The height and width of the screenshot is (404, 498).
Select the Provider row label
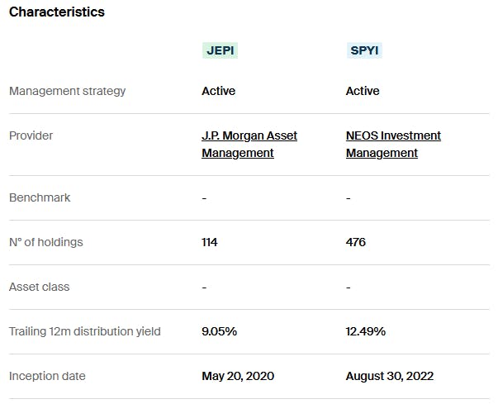[32, 135]
